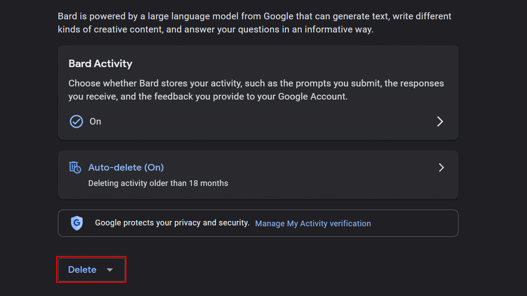The width and height of the screenshot is (527, 296).
Task: Open Manage My Activity verification link
Action: [x=313, y=224]
